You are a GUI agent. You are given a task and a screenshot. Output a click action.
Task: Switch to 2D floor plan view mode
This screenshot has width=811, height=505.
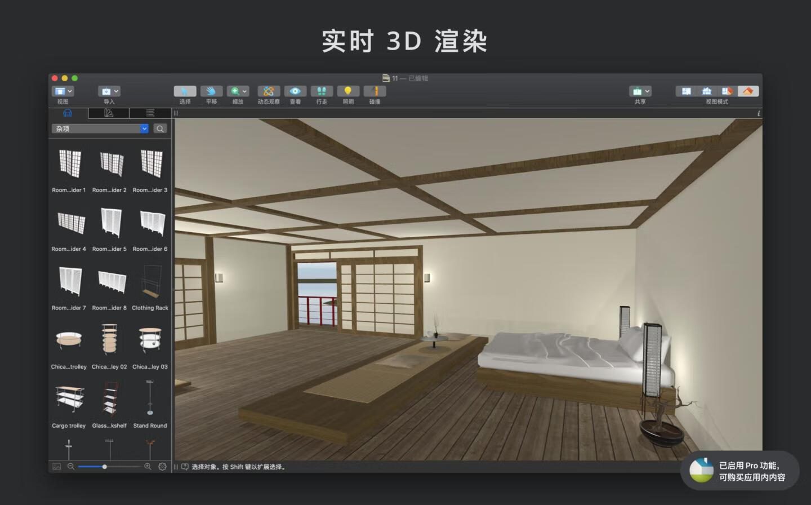686,91
